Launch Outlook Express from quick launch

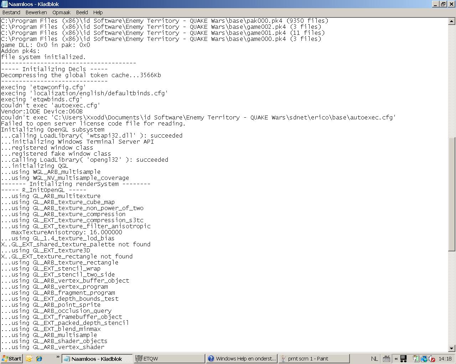coord(29,358)
